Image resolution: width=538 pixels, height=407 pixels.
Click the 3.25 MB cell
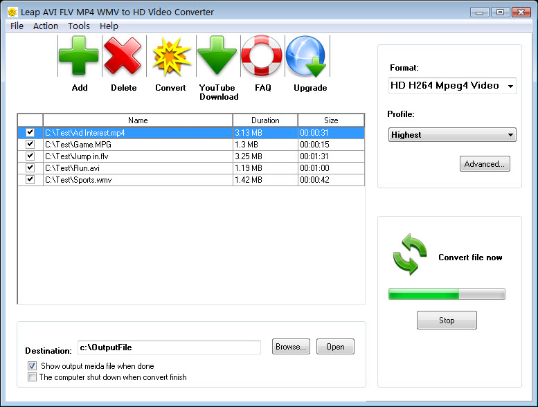(265, 156)
